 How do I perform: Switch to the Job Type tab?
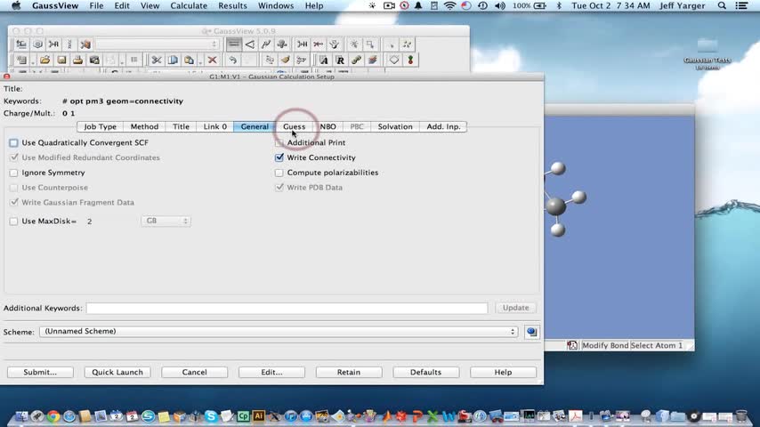(x=101, y=126)
